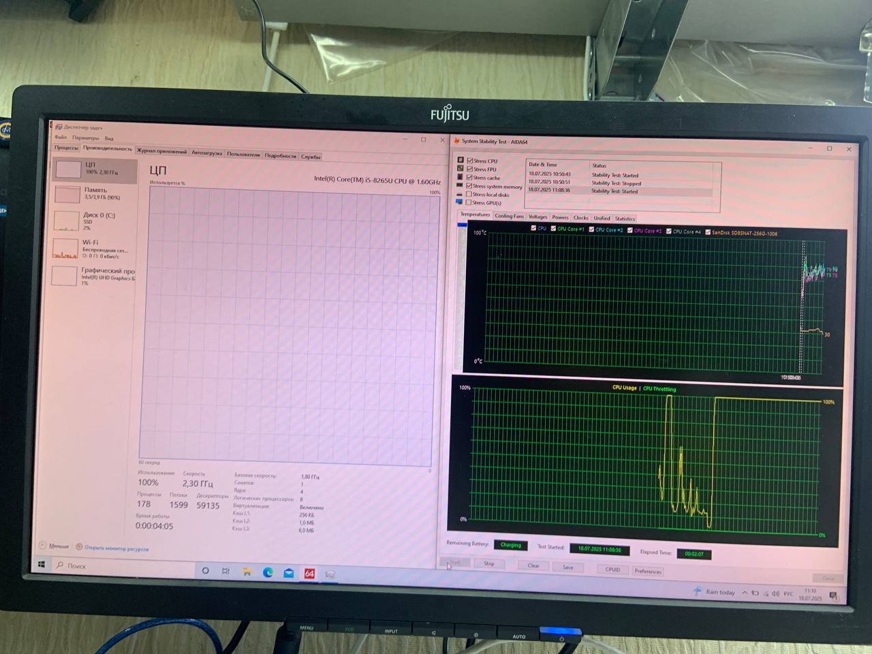
Task: Open File Explorer taskbar icon
Action: pyautogui.click(x=247, y=572)
